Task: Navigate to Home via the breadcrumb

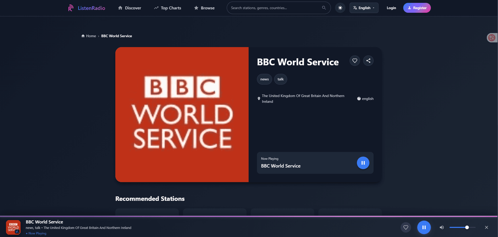Action: [x=91, y=36]
